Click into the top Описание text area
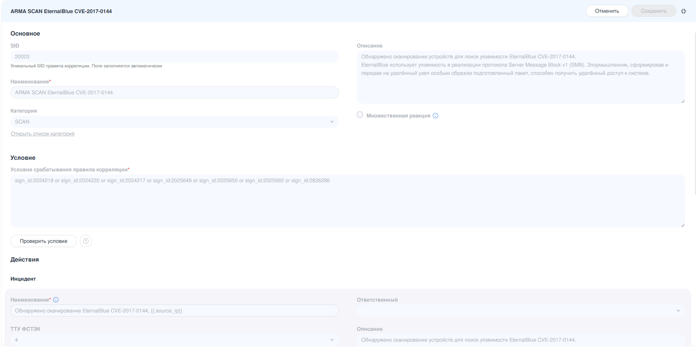The image size is (696, 348). [x=520, y=86]
